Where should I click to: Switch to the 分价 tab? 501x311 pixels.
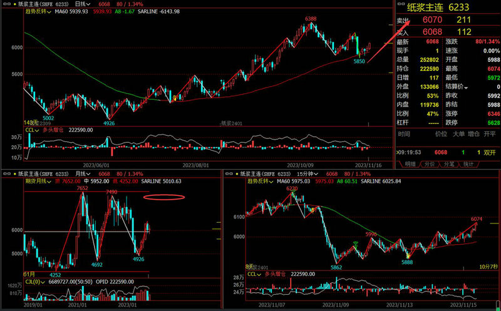coord(428,164)
